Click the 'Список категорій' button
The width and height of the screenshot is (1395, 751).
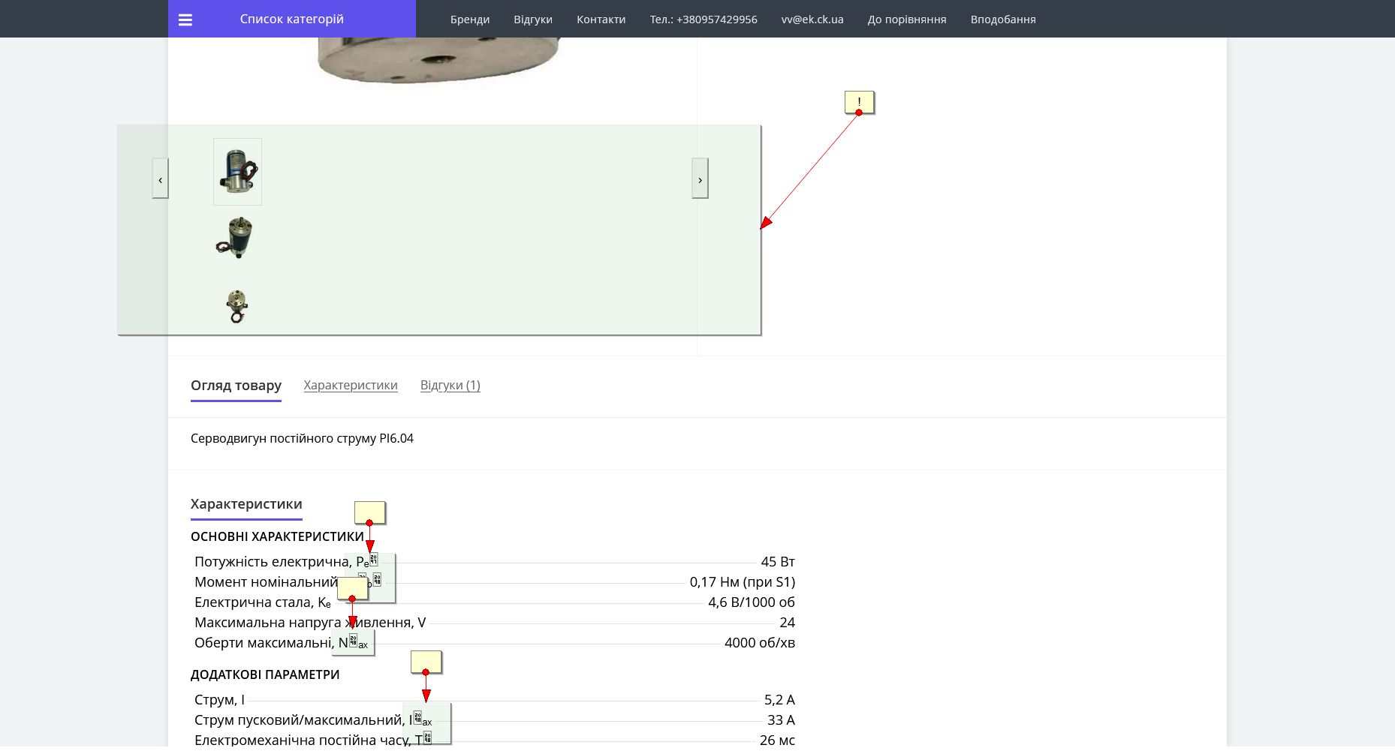[x=292, y=19]
